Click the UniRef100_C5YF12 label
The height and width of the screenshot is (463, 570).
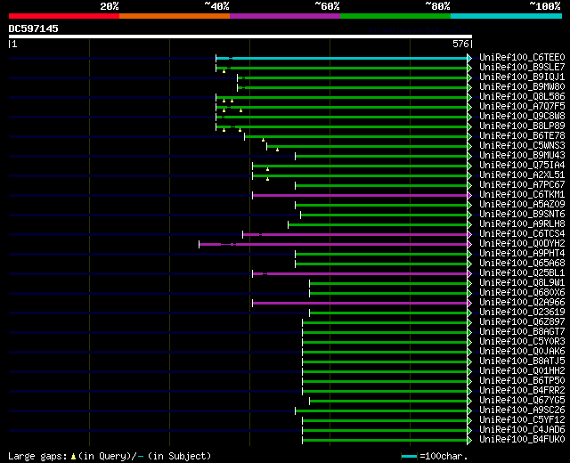coord(522,420)
